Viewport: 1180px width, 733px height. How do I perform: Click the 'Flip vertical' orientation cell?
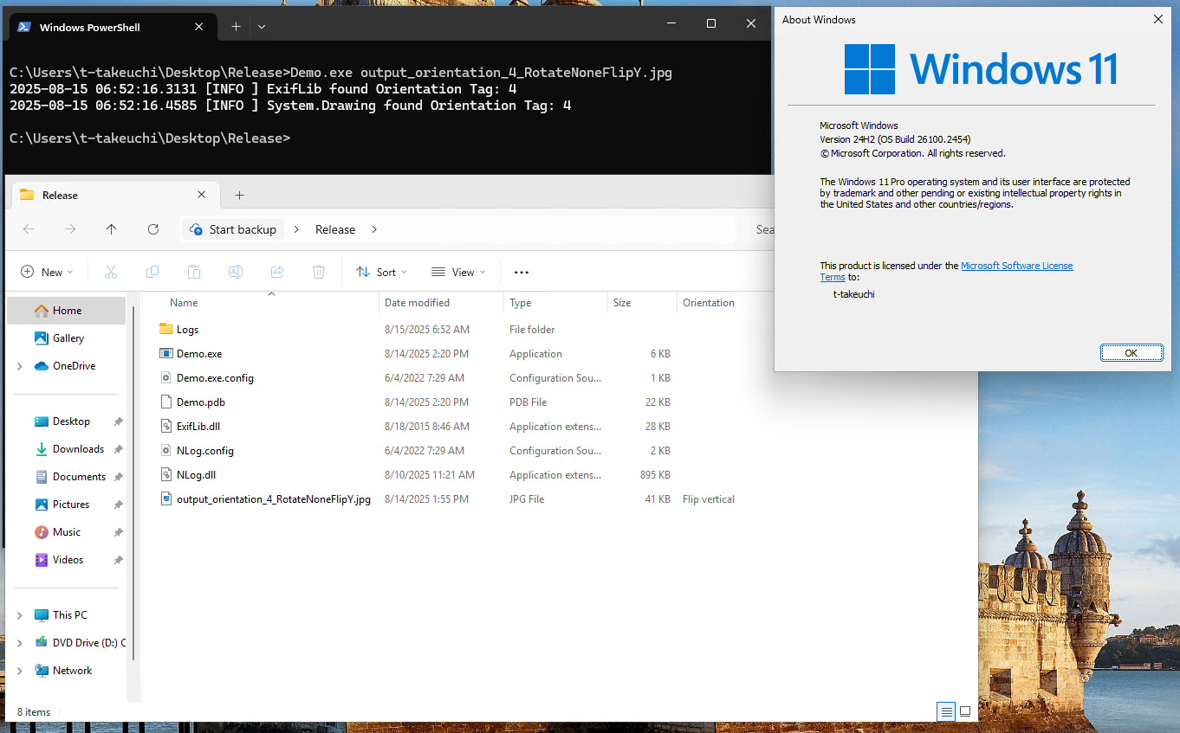[x=709, y=499]
